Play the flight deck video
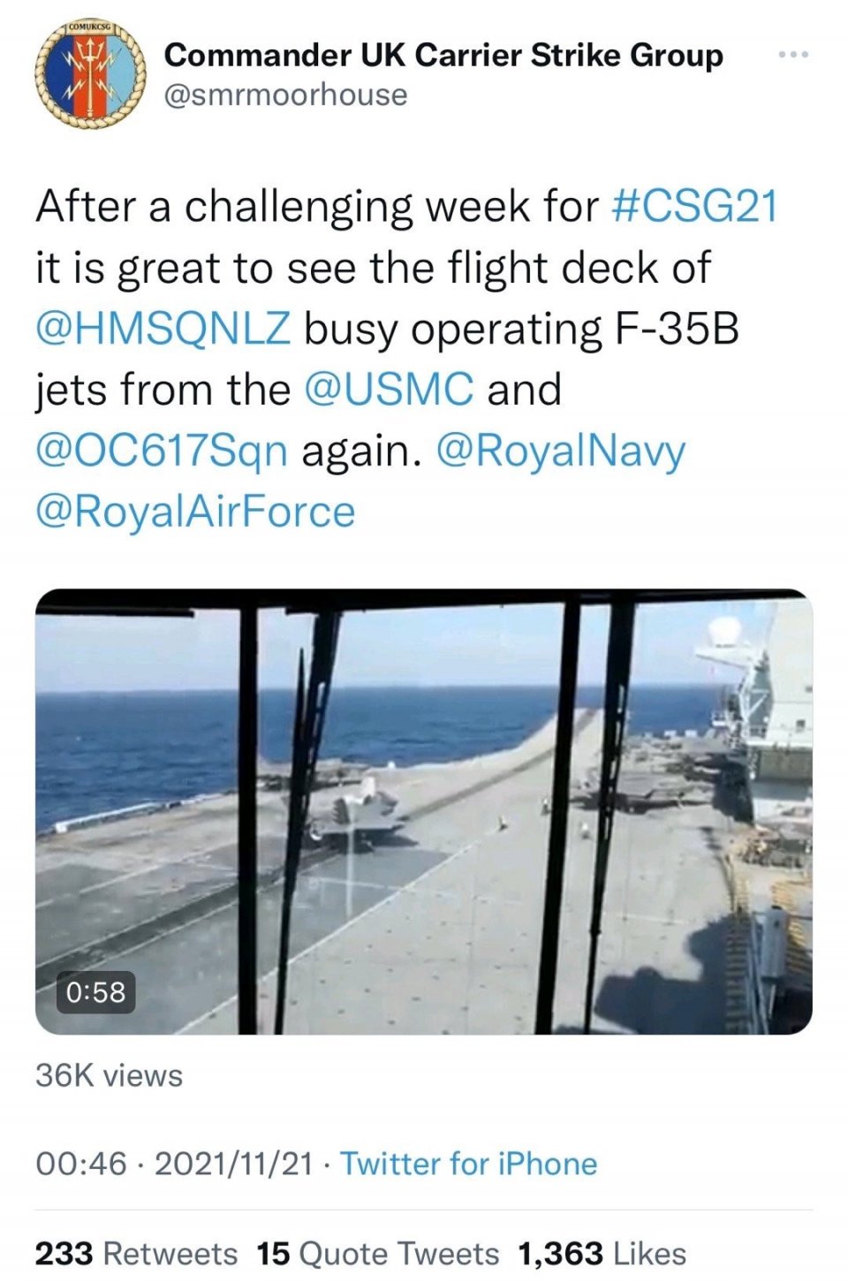 coord(424,811)
